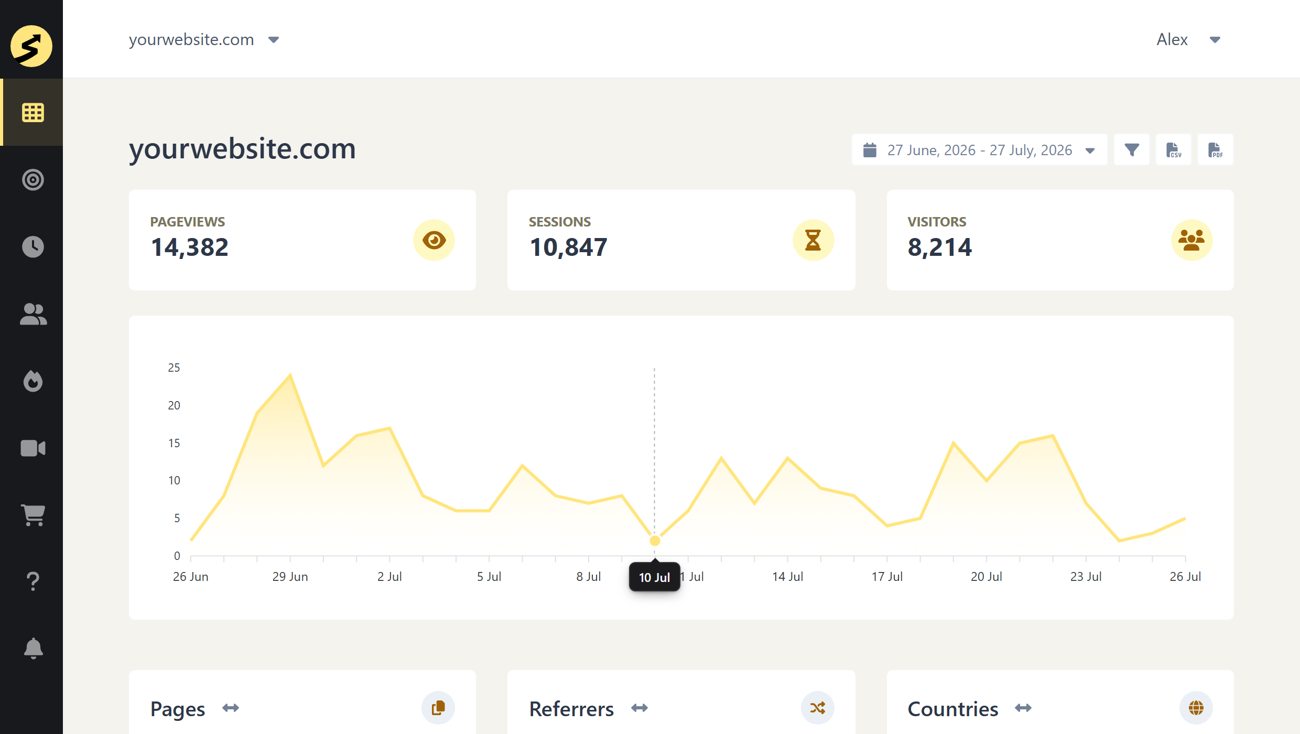Click the Pages panel heading
1300x734 pixels.
(x=178, y=709)
